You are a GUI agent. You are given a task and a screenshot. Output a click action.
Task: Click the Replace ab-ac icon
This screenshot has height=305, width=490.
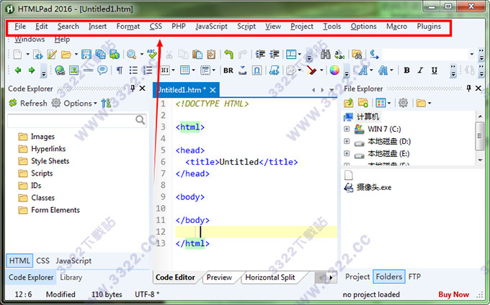tap(339, 55)
